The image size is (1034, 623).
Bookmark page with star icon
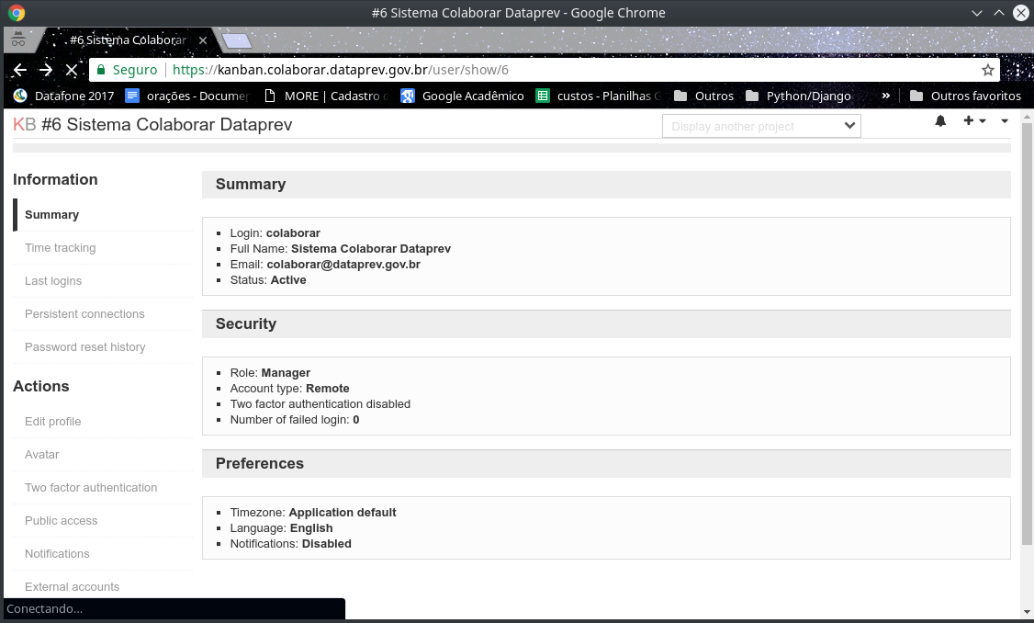[x=987, y=70]
